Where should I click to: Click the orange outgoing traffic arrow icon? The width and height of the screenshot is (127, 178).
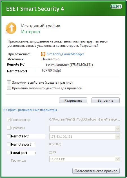click(x=11, y=28)
